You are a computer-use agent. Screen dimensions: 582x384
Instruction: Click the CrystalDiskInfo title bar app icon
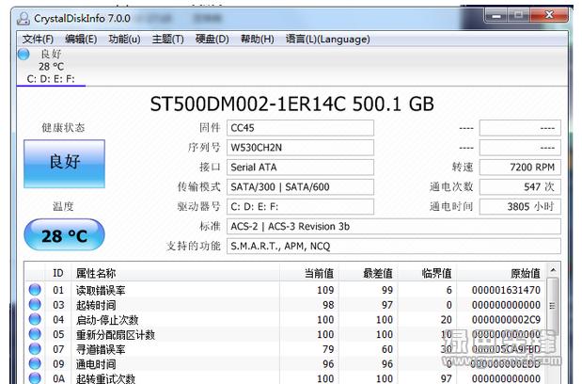coord(24,18)
